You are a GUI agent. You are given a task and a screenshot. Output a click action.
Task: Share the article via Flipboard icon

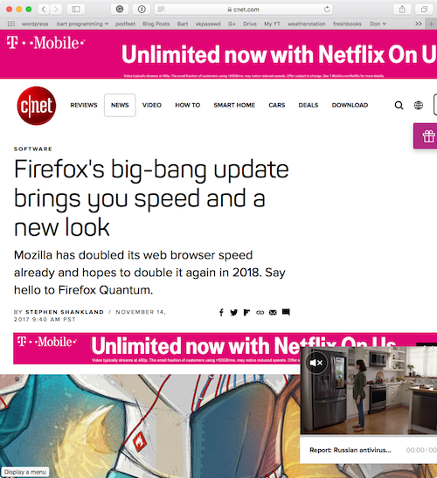[x=246, y=312]
